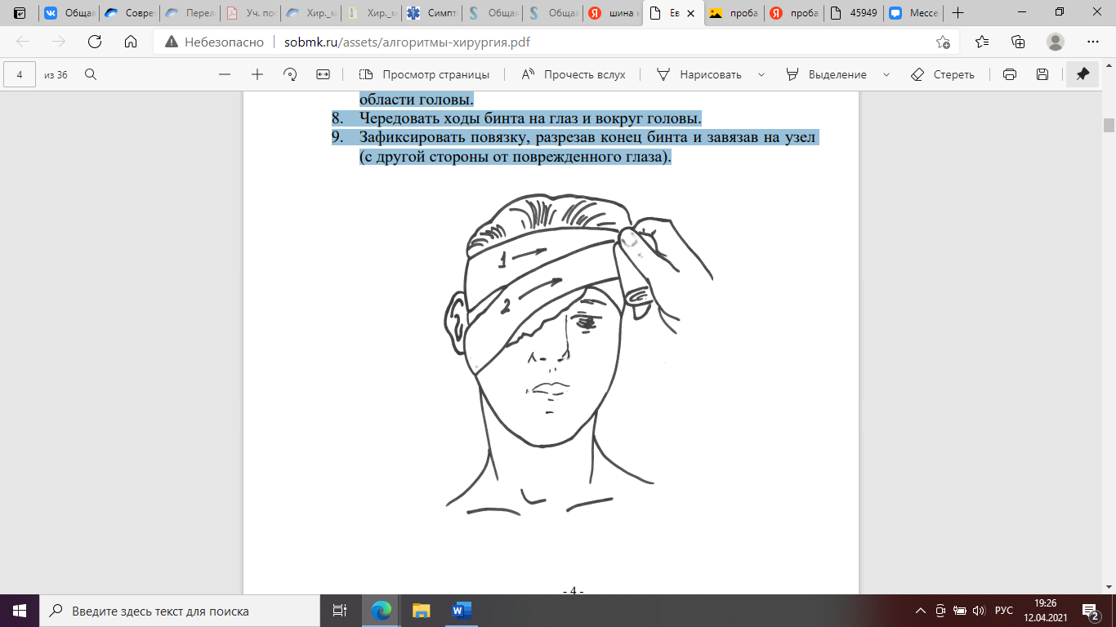Toggle fit to width page view
The image size is (1116, 627).
click(x=323, y=74)
